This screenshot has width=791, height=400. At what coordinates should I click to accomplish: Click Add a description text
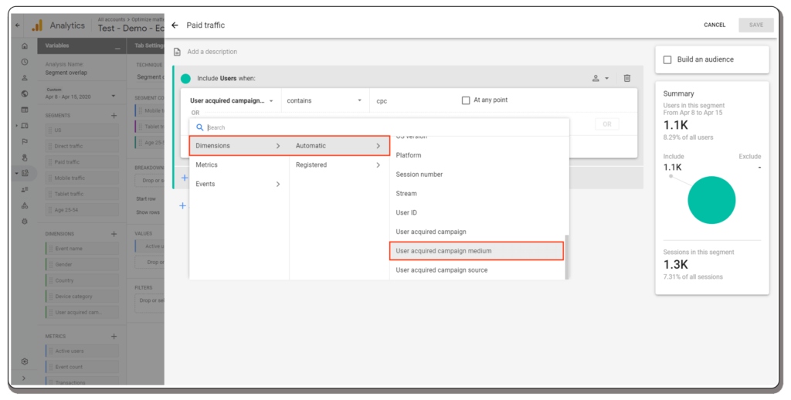pyautogui.click(x=212, y=52)
